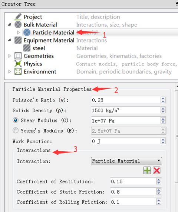Select the Project tree item
The image size is (178, 212).
point(33,17)
